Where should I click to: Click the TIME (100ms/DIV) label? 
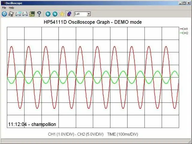[123, 134]
